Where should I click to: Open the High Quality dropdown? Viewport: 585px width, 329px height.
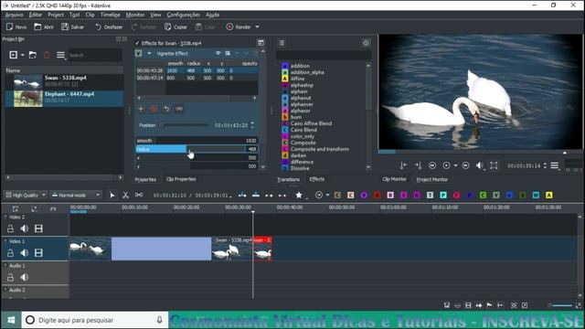(x=26, y=195)
